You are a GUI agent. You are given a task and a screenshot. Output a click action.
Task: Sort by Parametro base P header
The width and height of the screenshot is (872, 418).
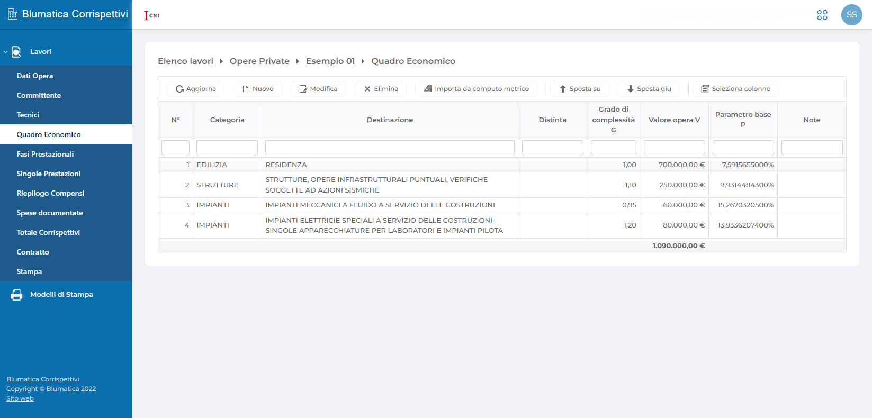pos(743,120)
